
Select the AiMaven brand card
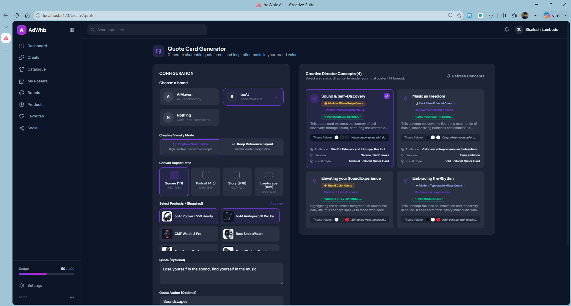[189, 97]
